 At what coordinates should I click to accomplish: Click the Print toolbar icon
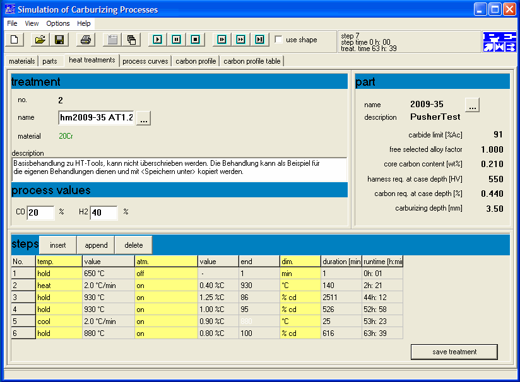pos(86,40)
